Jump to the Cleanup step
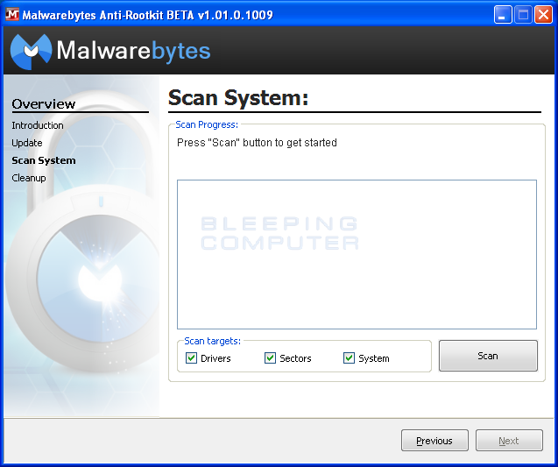558x467 pixels. [29, 178]
